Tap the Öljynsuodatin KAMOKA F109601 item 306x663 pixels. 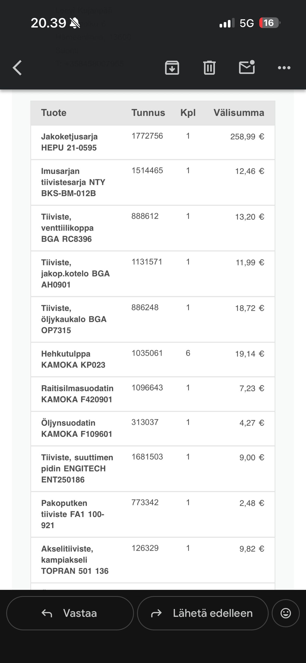[77, 429]
